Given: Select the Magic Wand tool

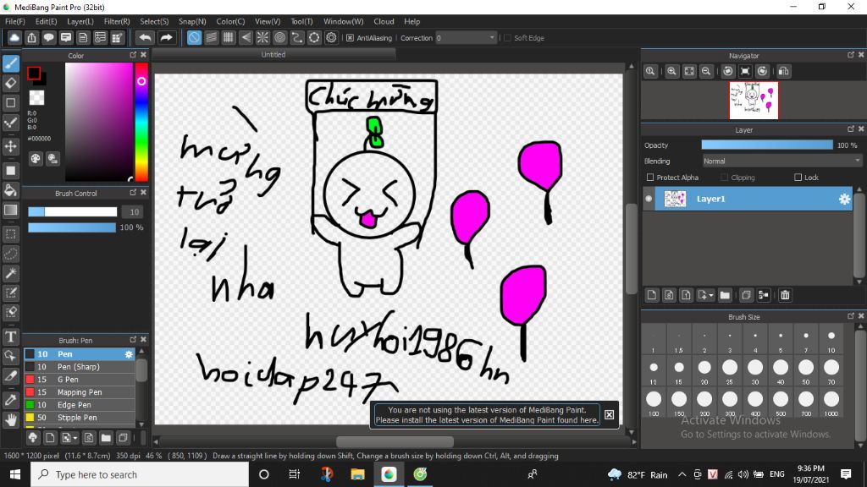Looking at the screenshot, I should [10, 273].
